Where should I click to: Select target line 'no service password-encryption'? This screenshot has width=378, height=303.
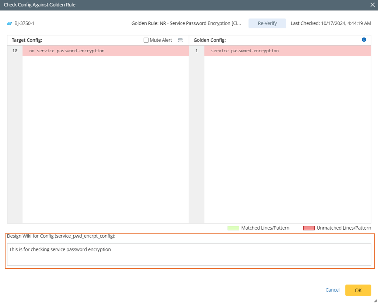pos(67,51)
